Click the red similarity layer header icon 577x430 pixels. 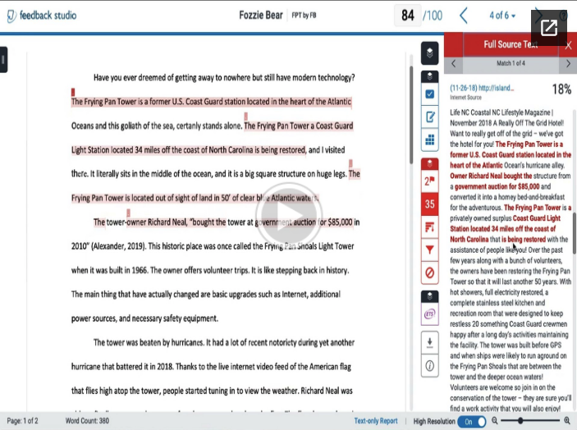coord(429,163)
